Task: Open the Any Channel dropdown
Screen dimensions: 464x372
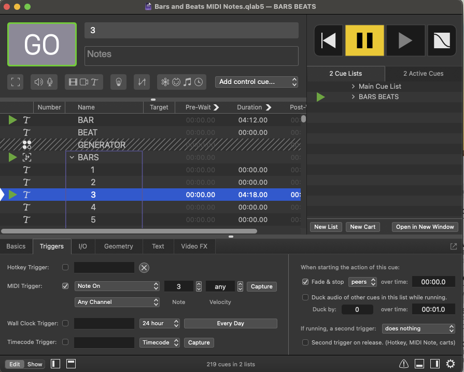Action: pos(117,302)
